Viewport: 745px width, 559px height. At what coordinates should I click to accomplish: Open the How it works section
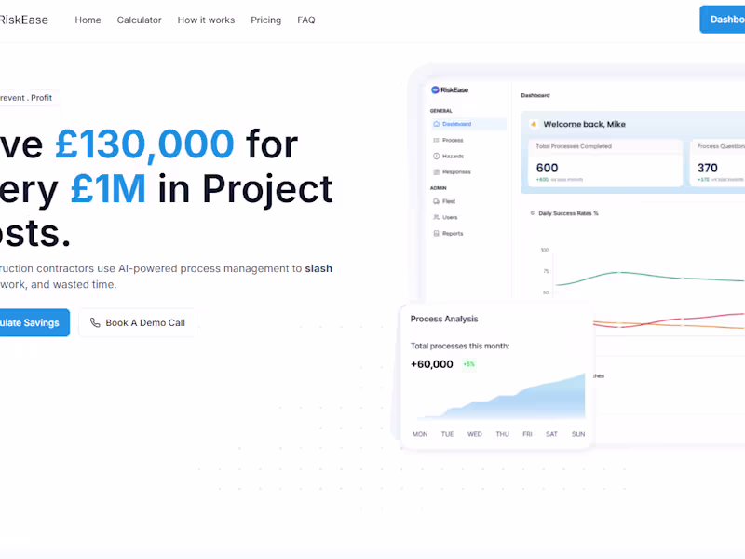point(206,20)
